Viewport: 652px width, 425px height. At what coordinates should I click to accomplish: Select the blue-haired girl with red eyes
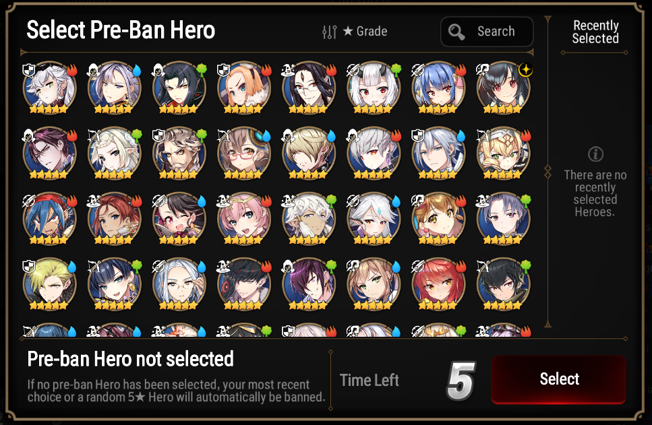[438, 88]
